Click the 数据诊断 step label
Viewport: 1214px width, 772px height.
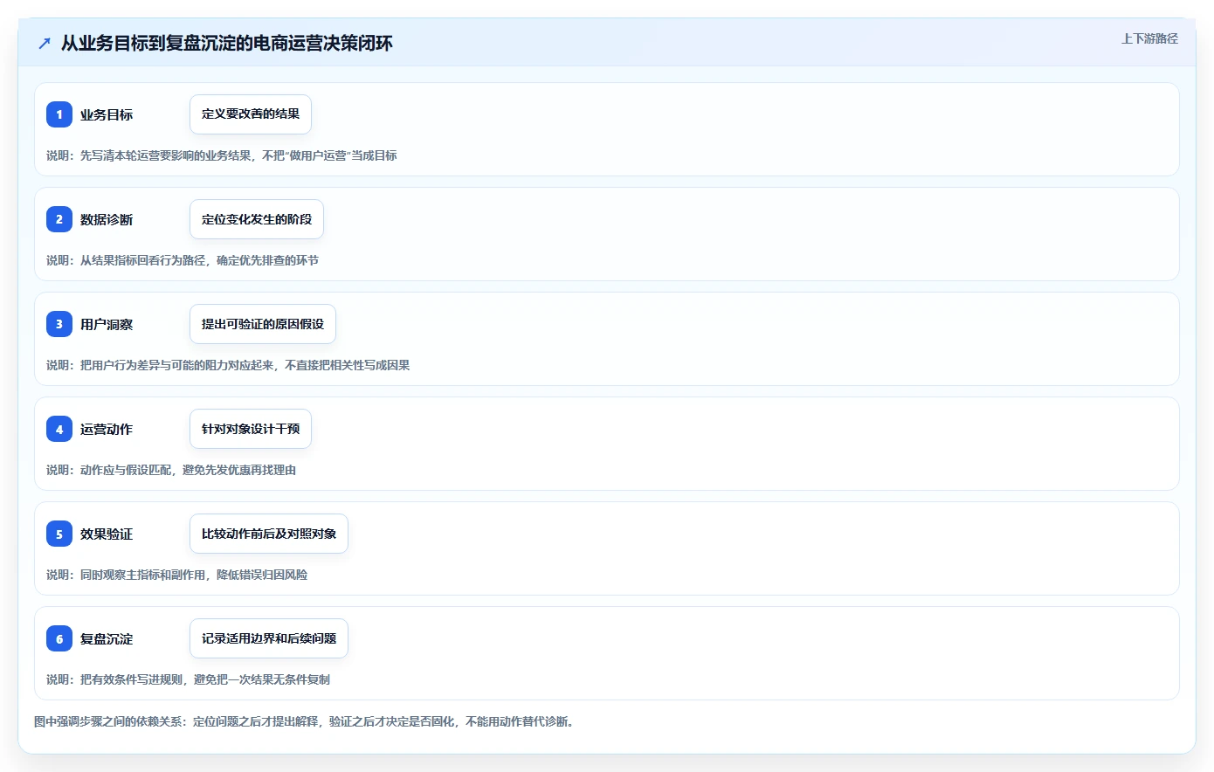click(x=107, y=219)
